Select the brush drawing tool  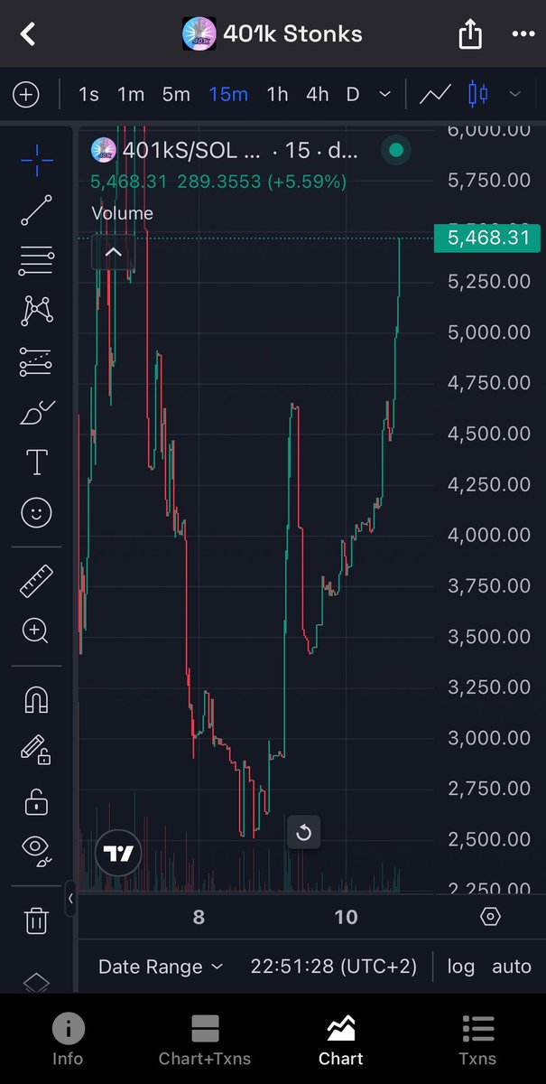click(36, 414)
